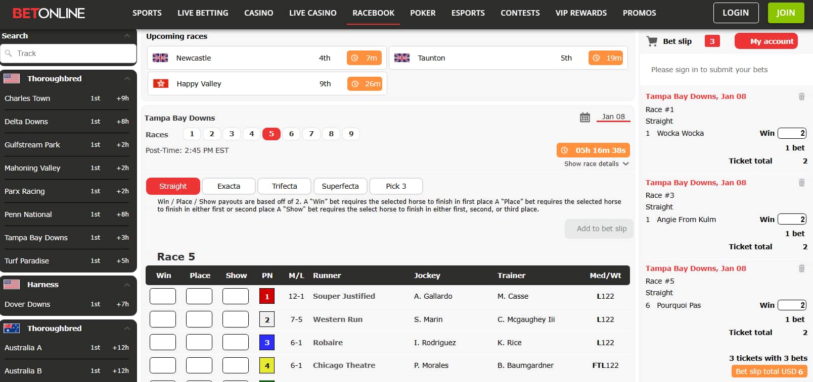Click Bet slip total USD 6
813x382 pixels.
pyautogui.click(x=769, y=371)
